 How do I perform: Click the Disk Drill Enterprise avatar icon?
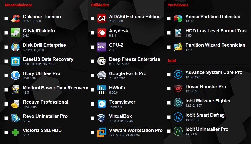click(x=15, y=47)
